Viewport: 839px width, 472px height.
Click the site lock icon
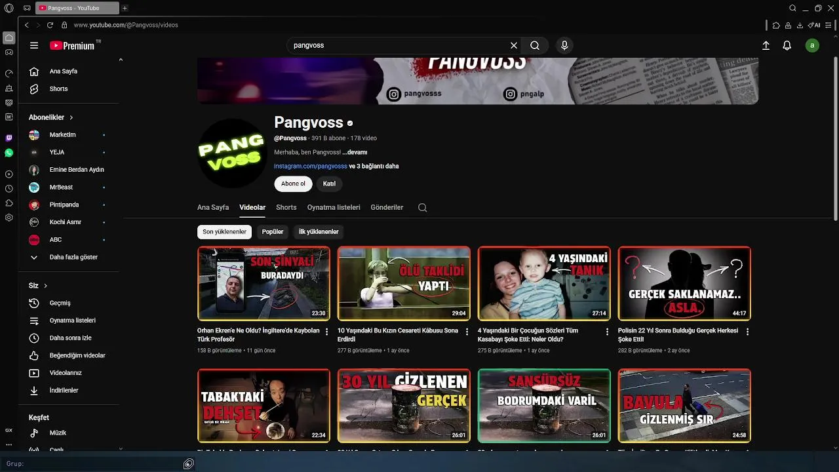(64, 25)
